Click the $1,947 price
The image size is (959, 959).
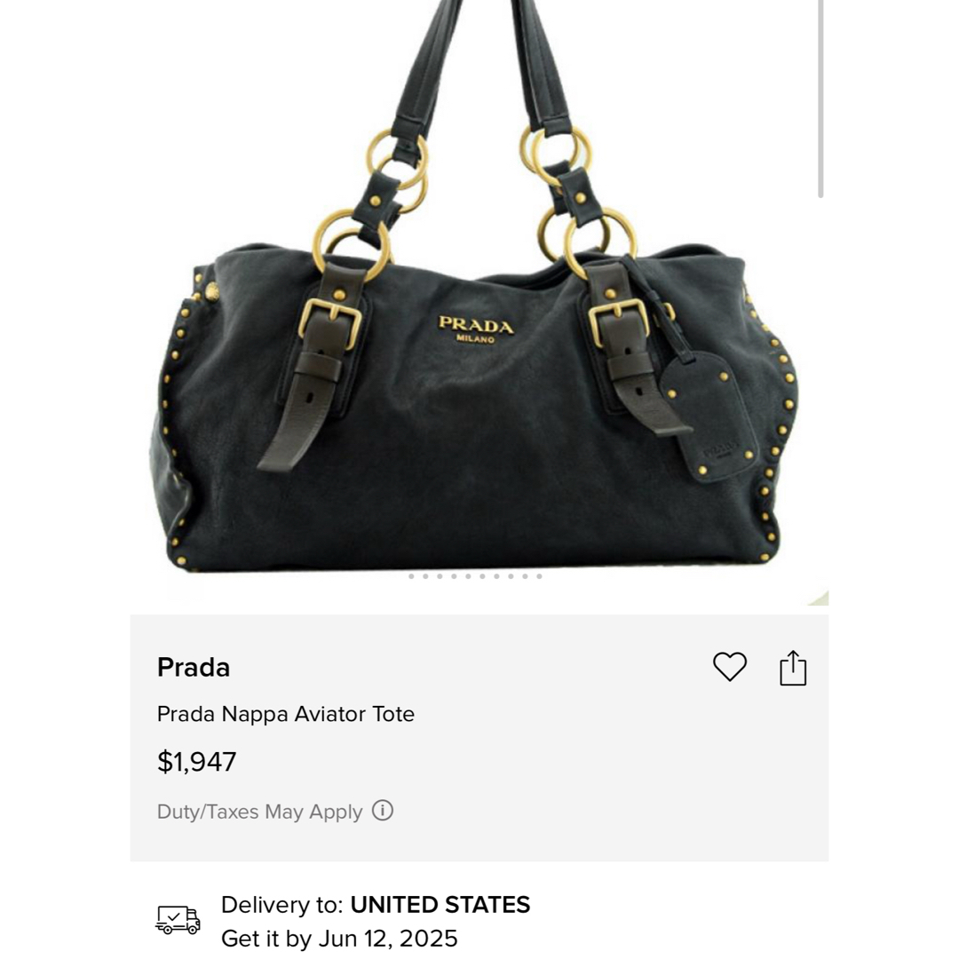pos(196,762)
